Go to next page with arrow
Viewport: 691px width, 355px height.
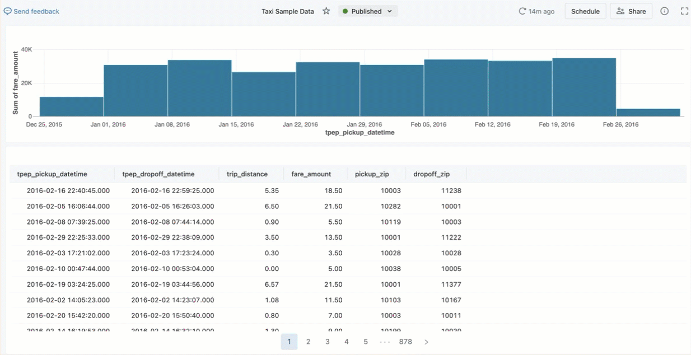point(426,342)
